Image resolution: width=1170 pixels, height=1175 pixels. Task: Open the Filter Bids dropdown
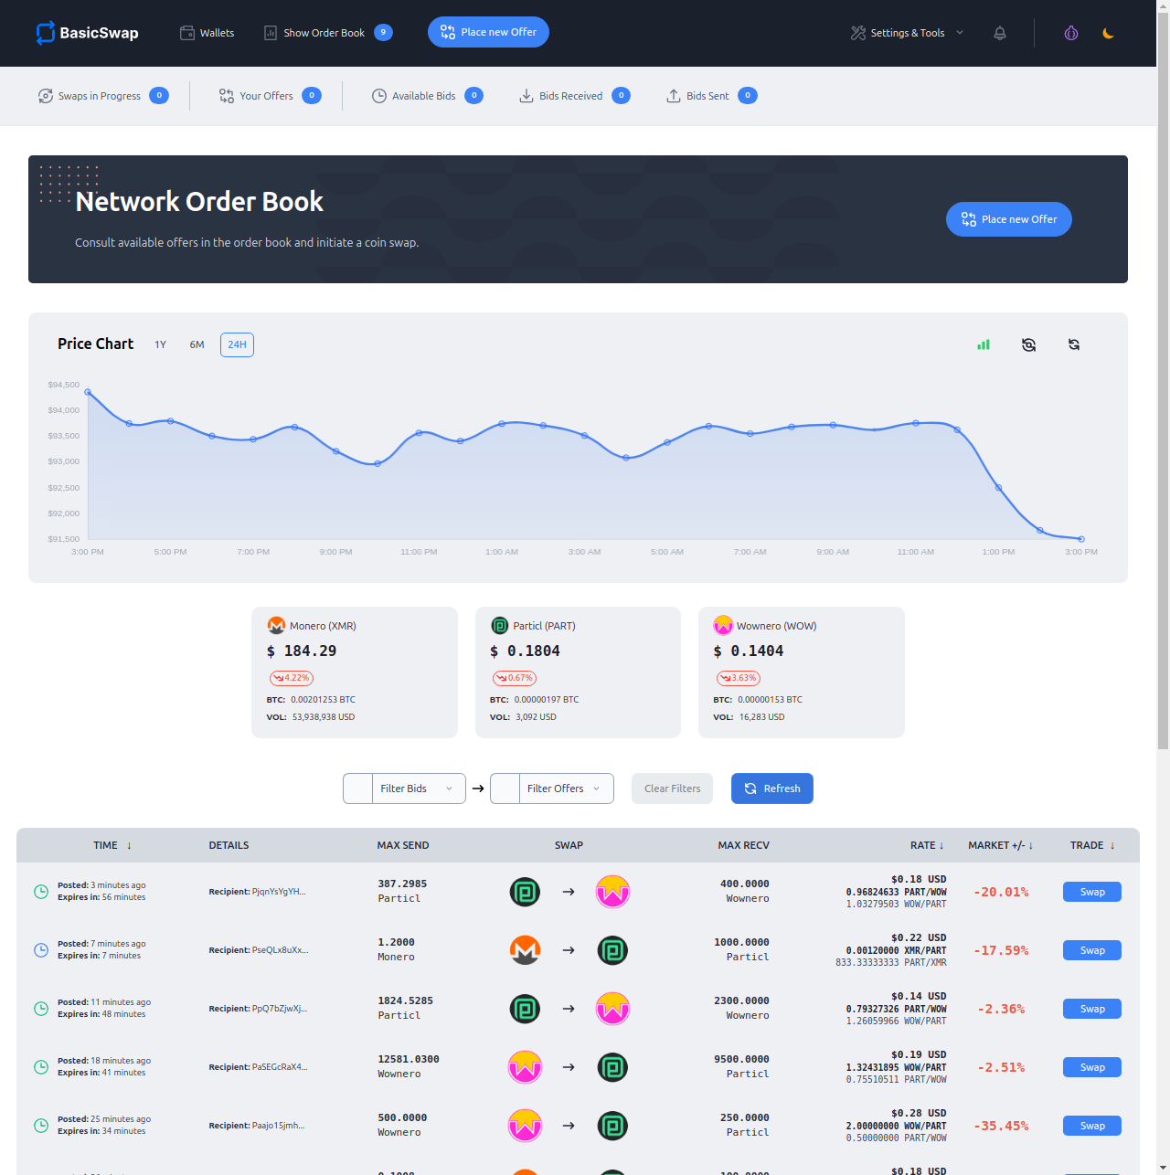[x=419, y=789]
